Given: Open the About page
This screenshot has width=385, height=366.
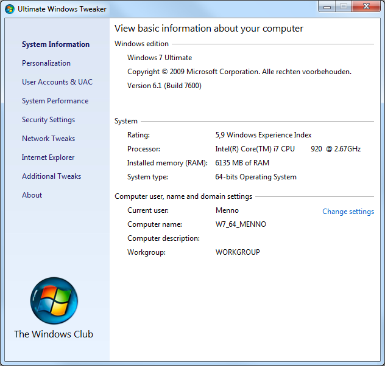Looking at the screenshot, I should tap(32, 195).
